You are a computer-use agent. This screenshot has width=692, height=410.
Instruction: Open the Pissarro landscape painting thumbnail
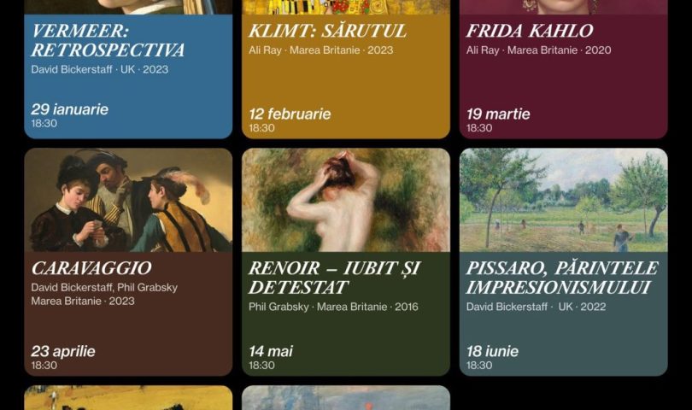[564, 200]
